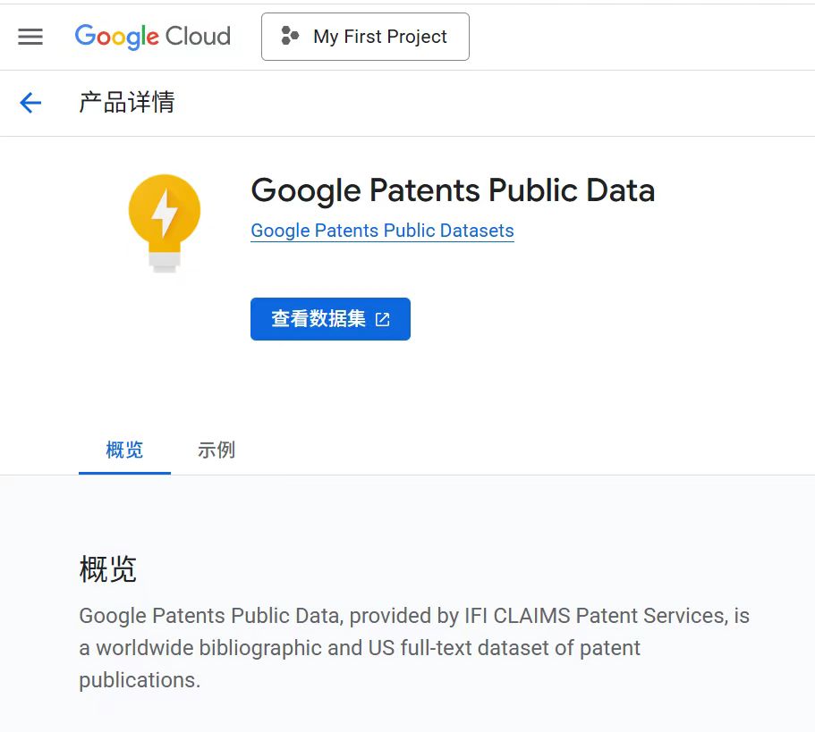Click the project hexagon icon beside My First Project

click(290, 37)
